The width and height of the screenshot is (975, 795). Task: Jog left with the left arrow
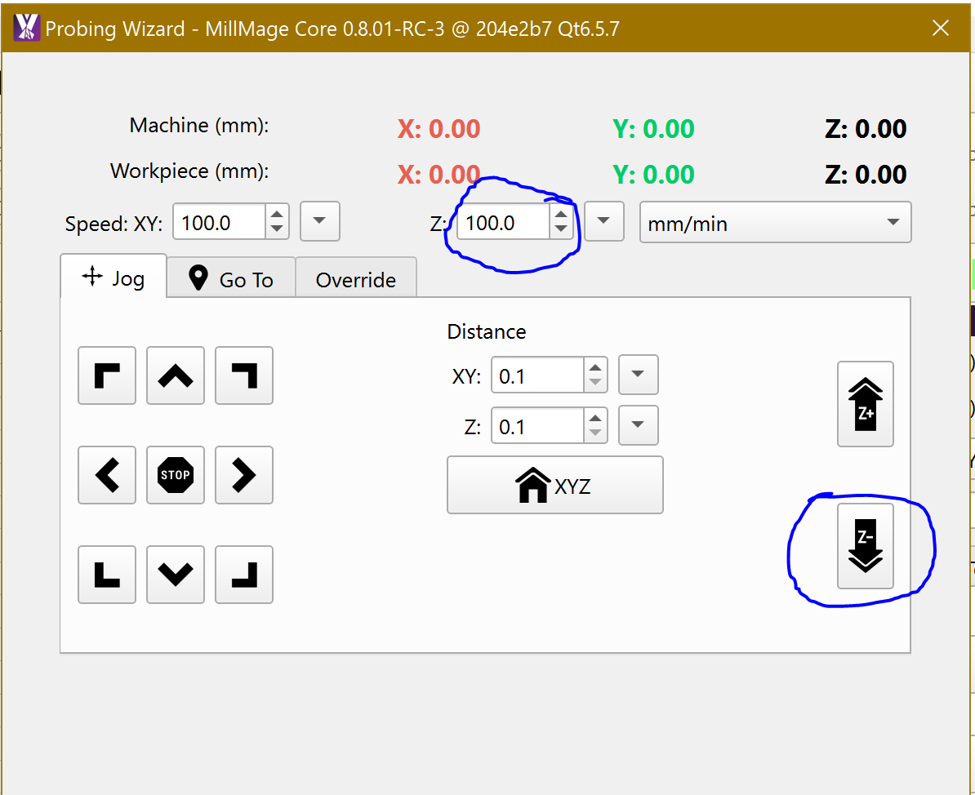tap(107, 475)
